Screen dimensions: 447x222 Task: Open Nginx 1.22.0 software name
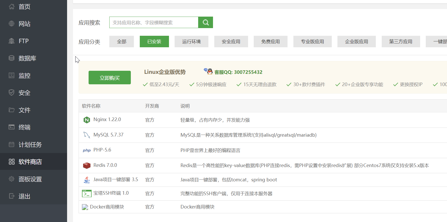point(107,120)
